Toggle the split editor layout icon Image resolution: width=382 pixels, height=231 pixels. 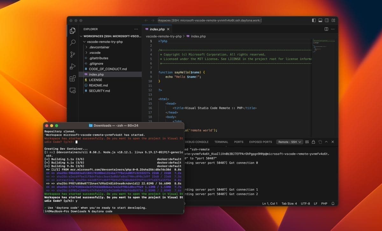[326, 29]
